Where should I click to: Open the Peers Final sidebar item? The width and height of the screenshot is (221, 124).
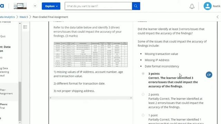[x=4, y=106]
